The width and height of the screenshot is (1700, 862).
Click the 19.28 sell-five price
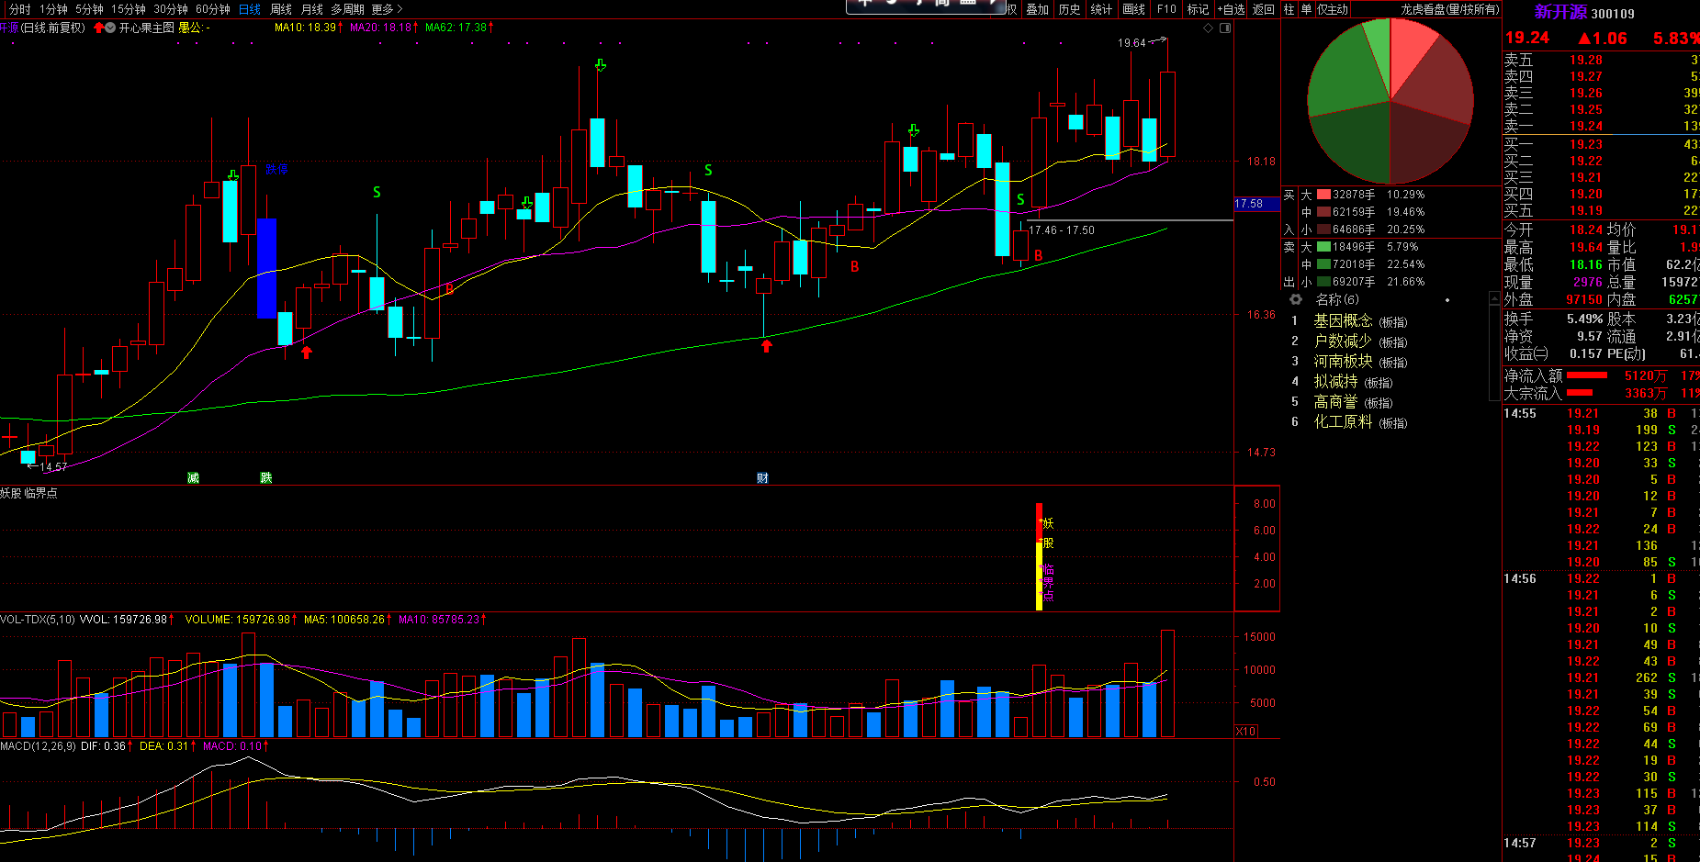pyautogui.click(x=1585, y=60)
